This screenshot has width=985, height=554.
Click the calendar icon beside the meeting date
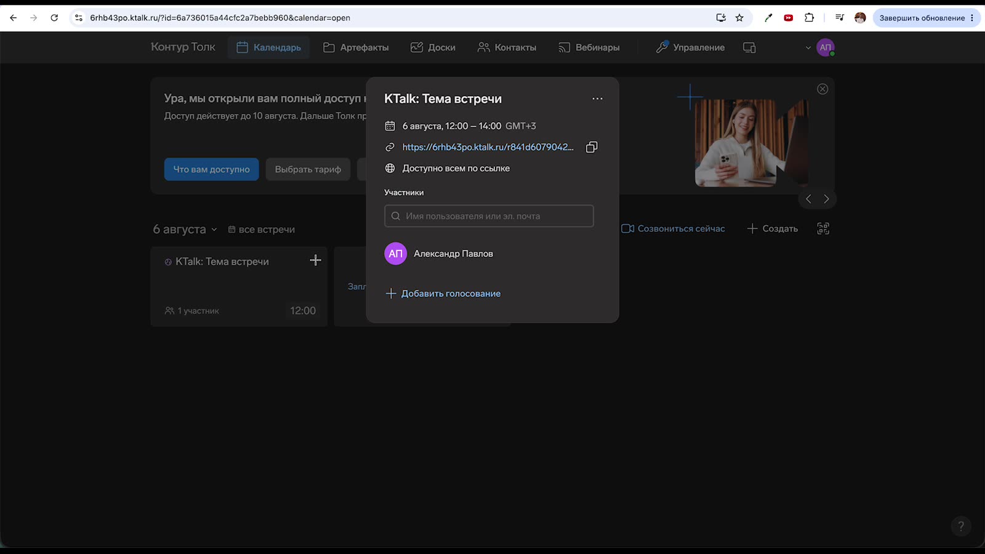390,126
